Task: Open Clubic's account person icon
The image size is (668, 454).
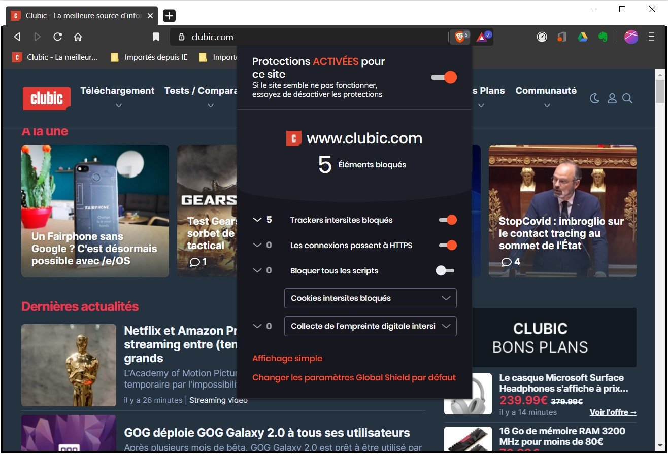Action: click(611, 98)
